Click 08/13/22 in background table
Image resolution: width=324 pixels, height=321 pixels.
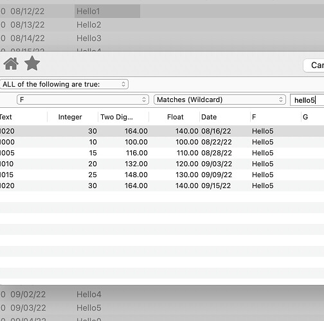click(28, 24)
